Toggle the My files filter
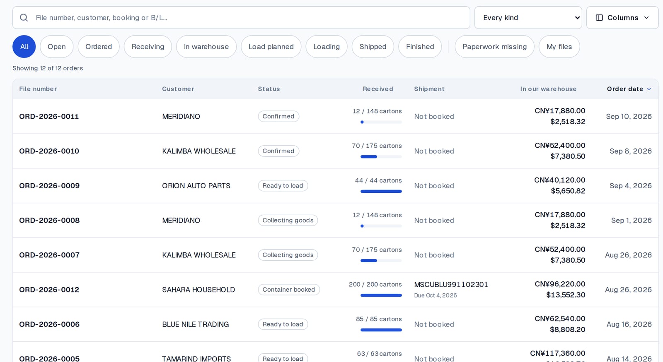This screenshot has height=362, width=663. pyautogui.click(x=559, y=47)
